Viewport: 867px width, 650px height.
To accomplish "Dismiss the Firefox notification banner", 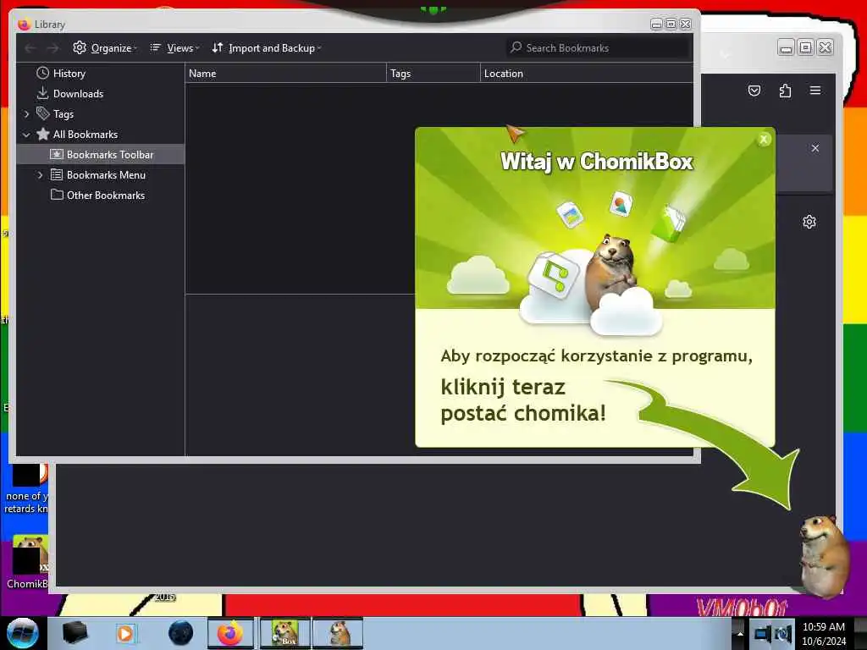I will tap(815, 148).
